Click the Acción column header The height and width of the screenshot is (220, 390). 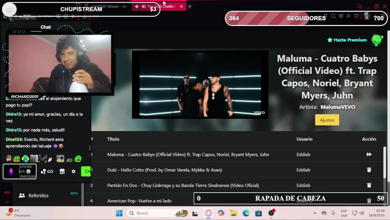click(369, 139)
